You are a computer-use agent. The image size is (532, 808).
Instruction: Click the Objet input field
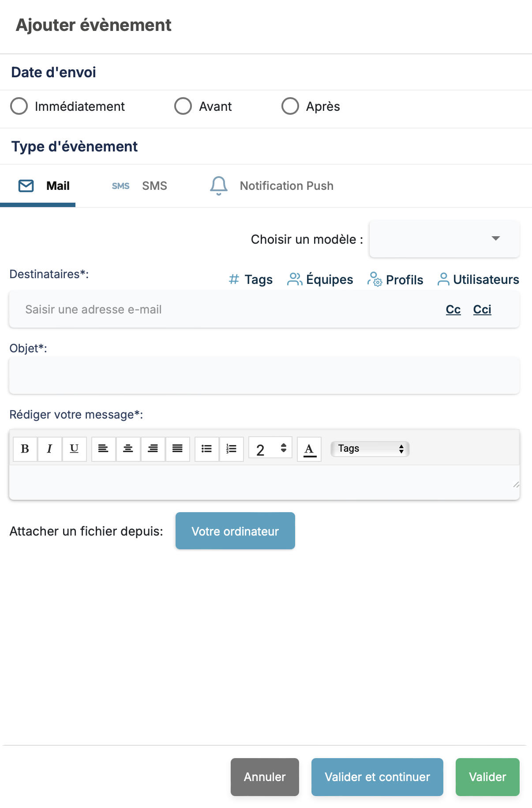[x=264, y=375]
